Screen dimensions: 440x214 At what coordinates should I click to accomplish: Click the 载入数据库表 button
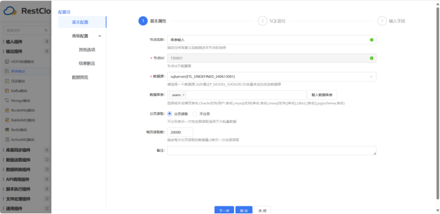point(322,95)
